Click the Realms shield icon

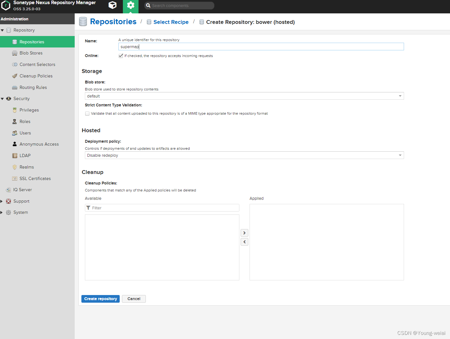[x=15, y=167]
